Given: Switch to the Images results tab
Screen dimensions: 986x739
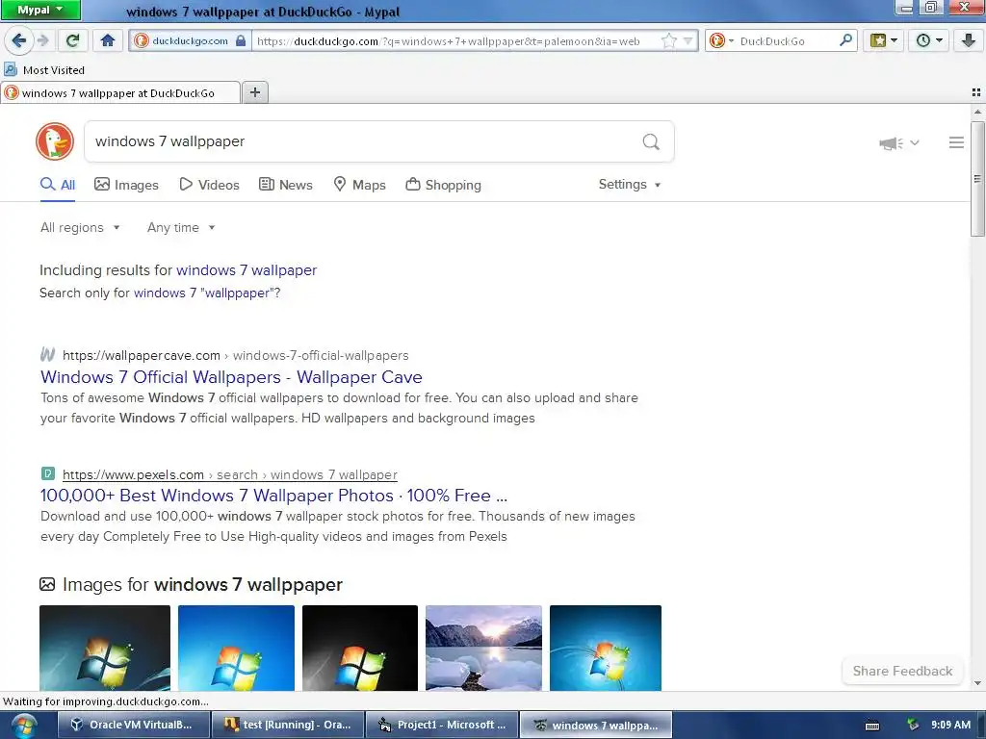Looking at the screenshot, I should click(126, 185).
